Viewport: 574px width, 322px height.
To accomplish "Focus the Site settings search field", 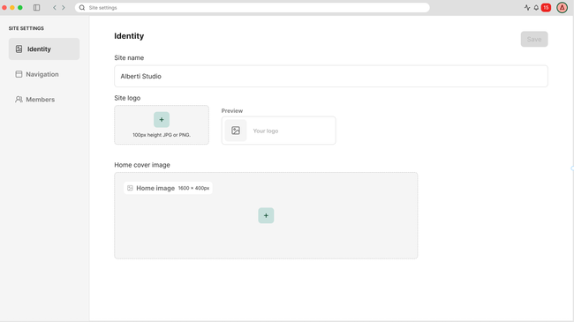I will (253, 7).
